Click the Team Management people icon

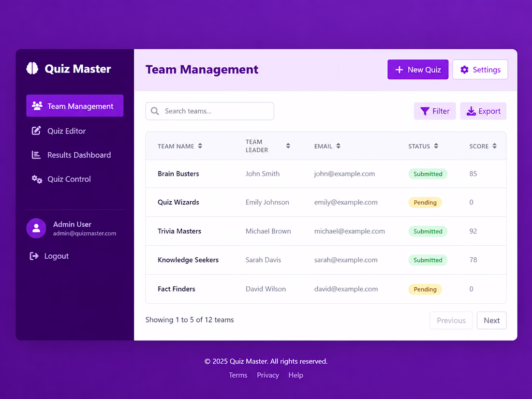[x=37, y=106]
